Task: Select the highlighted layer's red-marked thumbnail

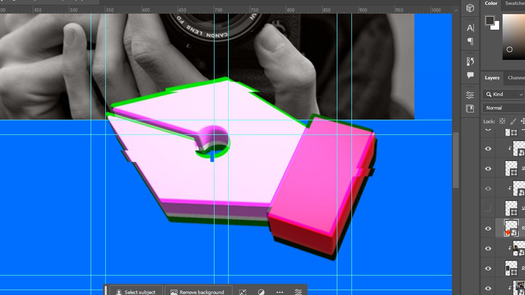Action: [511, 228]
